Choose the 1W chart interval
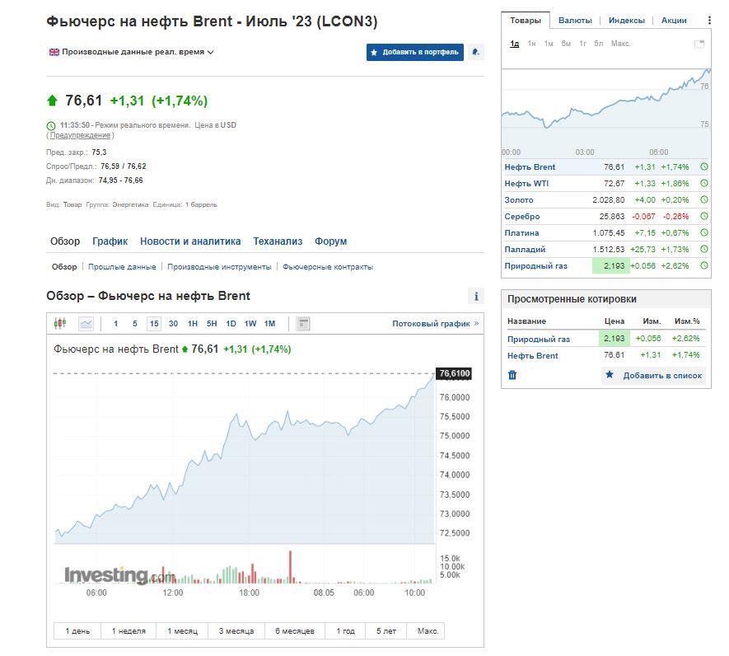 point(250,324)
